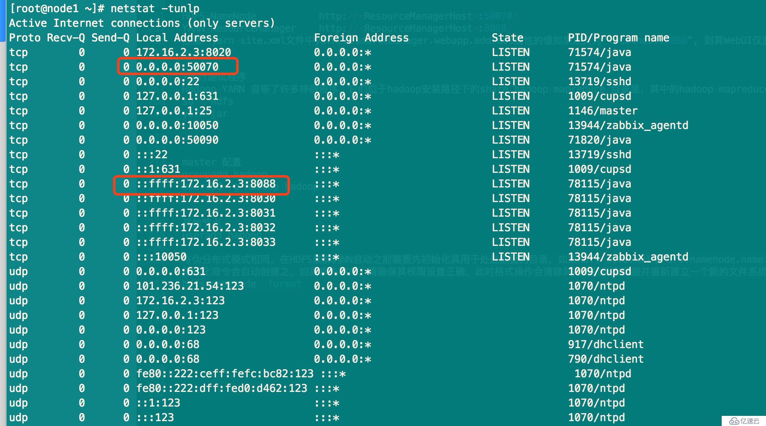
Task: Click 'tcp' protocol in the 127.0.0.1:25 row
Action: (19, 111)
